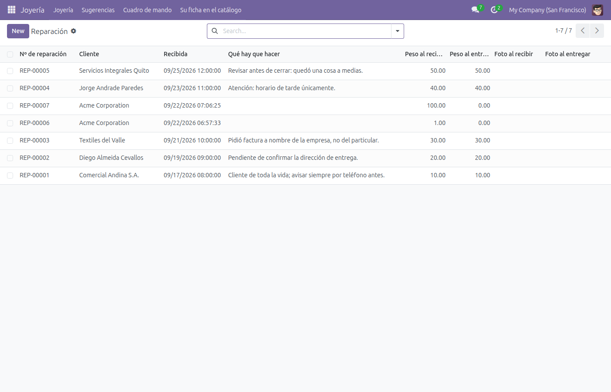Open the conversations chat icon

(475, 10)
